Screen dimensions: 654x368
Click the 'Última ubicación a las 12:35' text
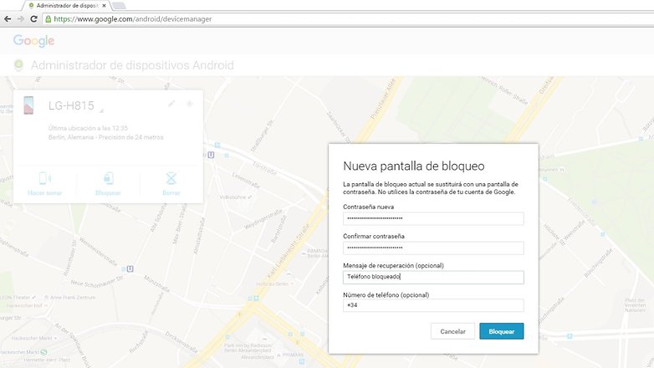click(88, 128)
